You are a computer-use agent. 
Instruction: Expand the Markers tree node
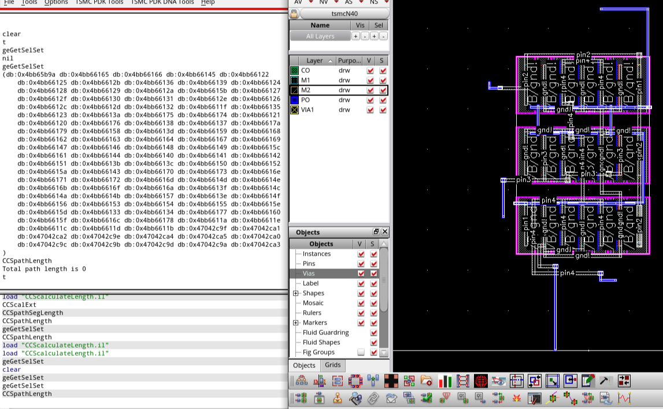[295, 323]
